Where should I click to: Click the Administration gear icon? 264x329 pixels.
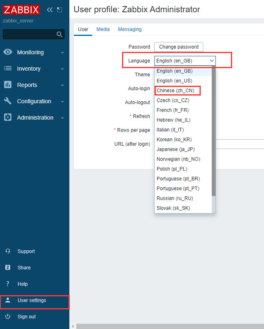8,118
